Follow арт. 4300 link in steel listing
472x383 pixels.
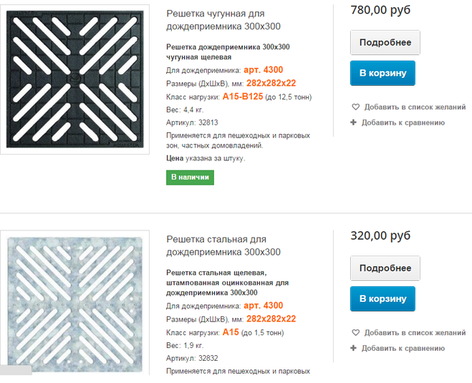tap(264, 306)
